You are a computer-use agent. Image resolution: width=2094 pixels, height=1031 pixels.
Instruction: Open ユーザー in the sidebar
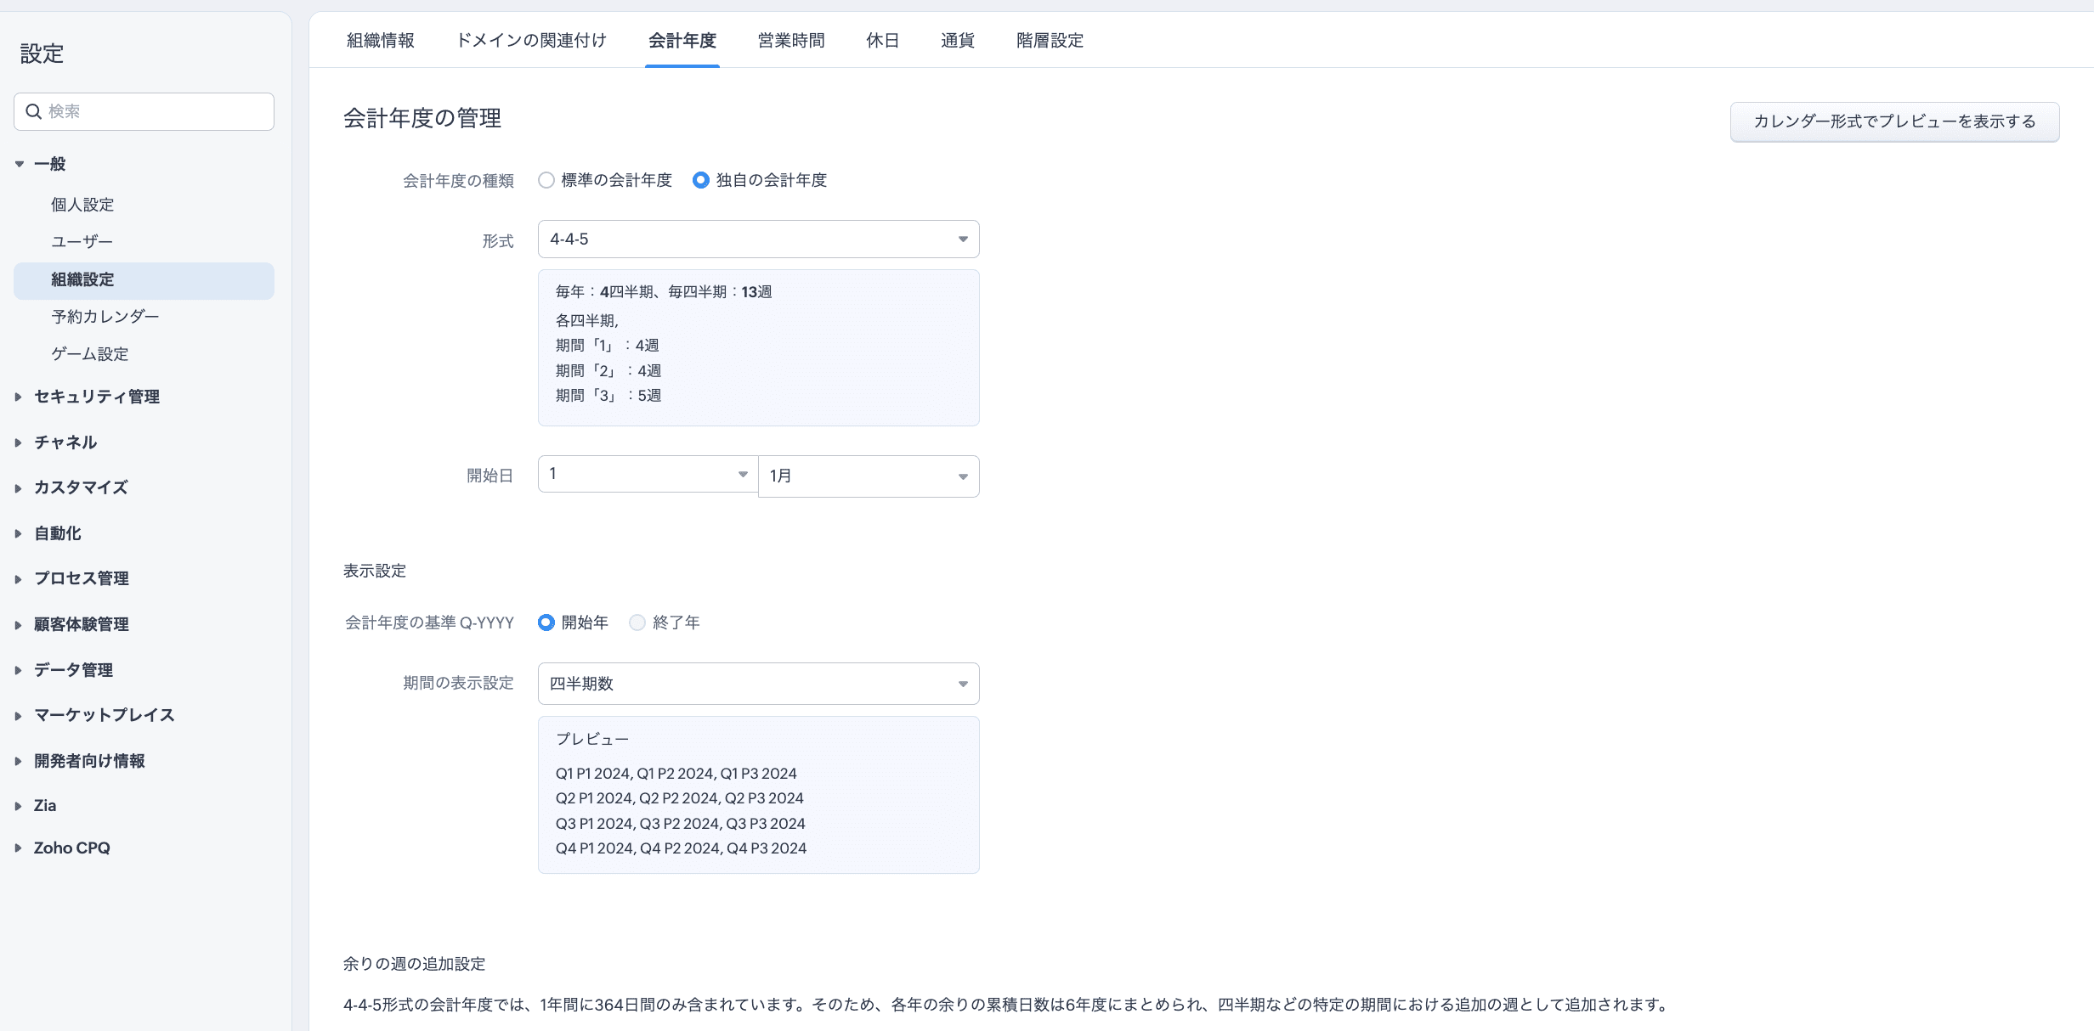82,242
